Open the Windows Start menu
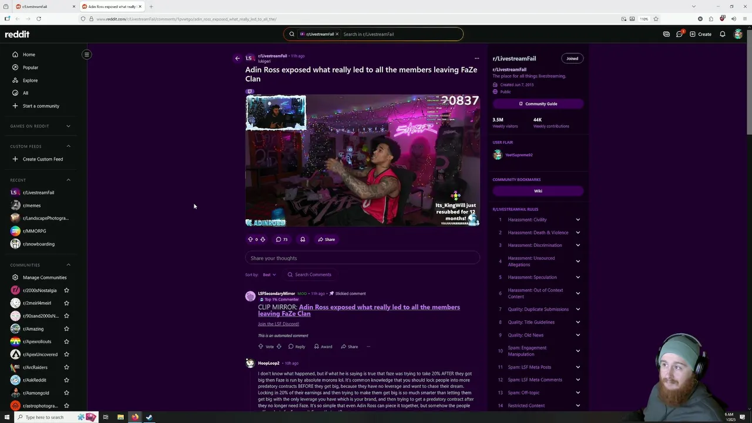Viewport: 752px width, 423px height. click(6, 417)
